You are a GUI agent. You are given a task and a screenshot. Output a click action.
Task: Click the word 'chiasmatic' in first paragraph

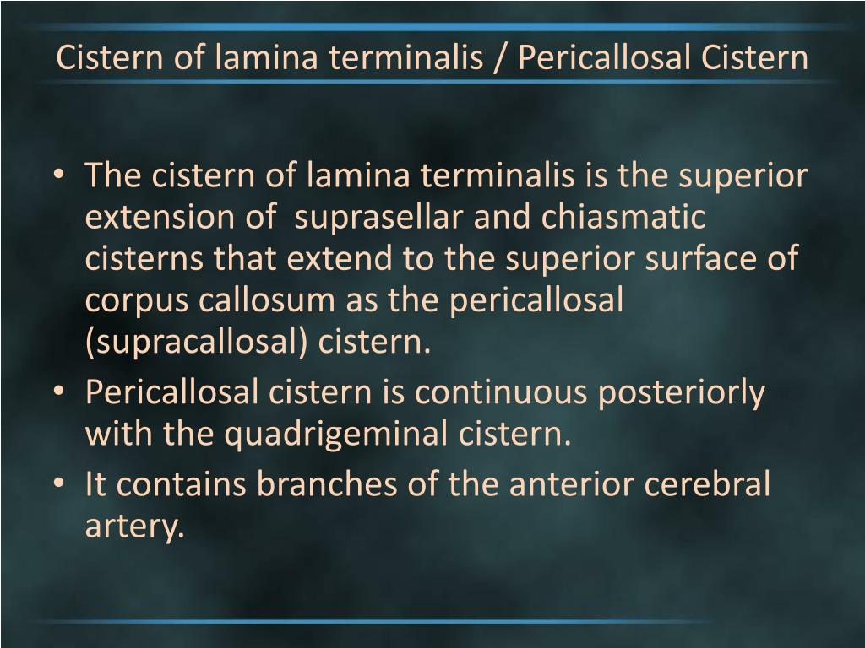[x=623, y=217]
